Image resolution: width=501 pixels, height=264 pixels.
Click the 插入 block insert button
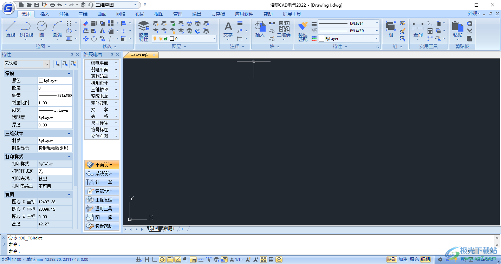coord(260,29)
